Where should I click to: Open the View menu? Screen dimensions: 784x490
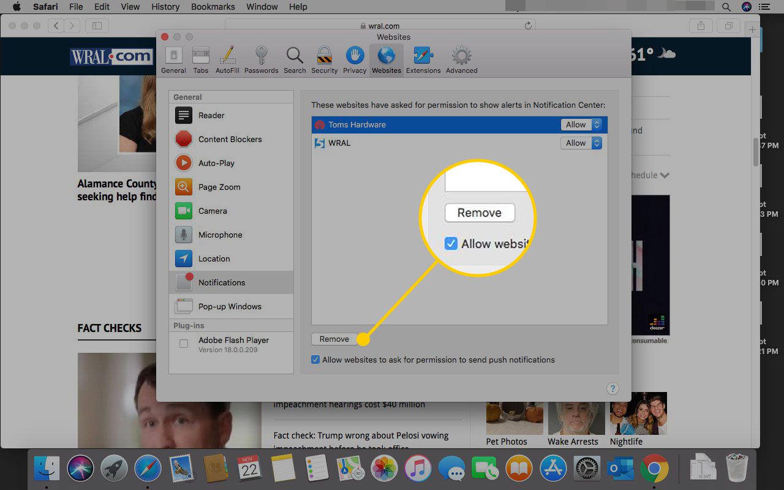[130, 7]
